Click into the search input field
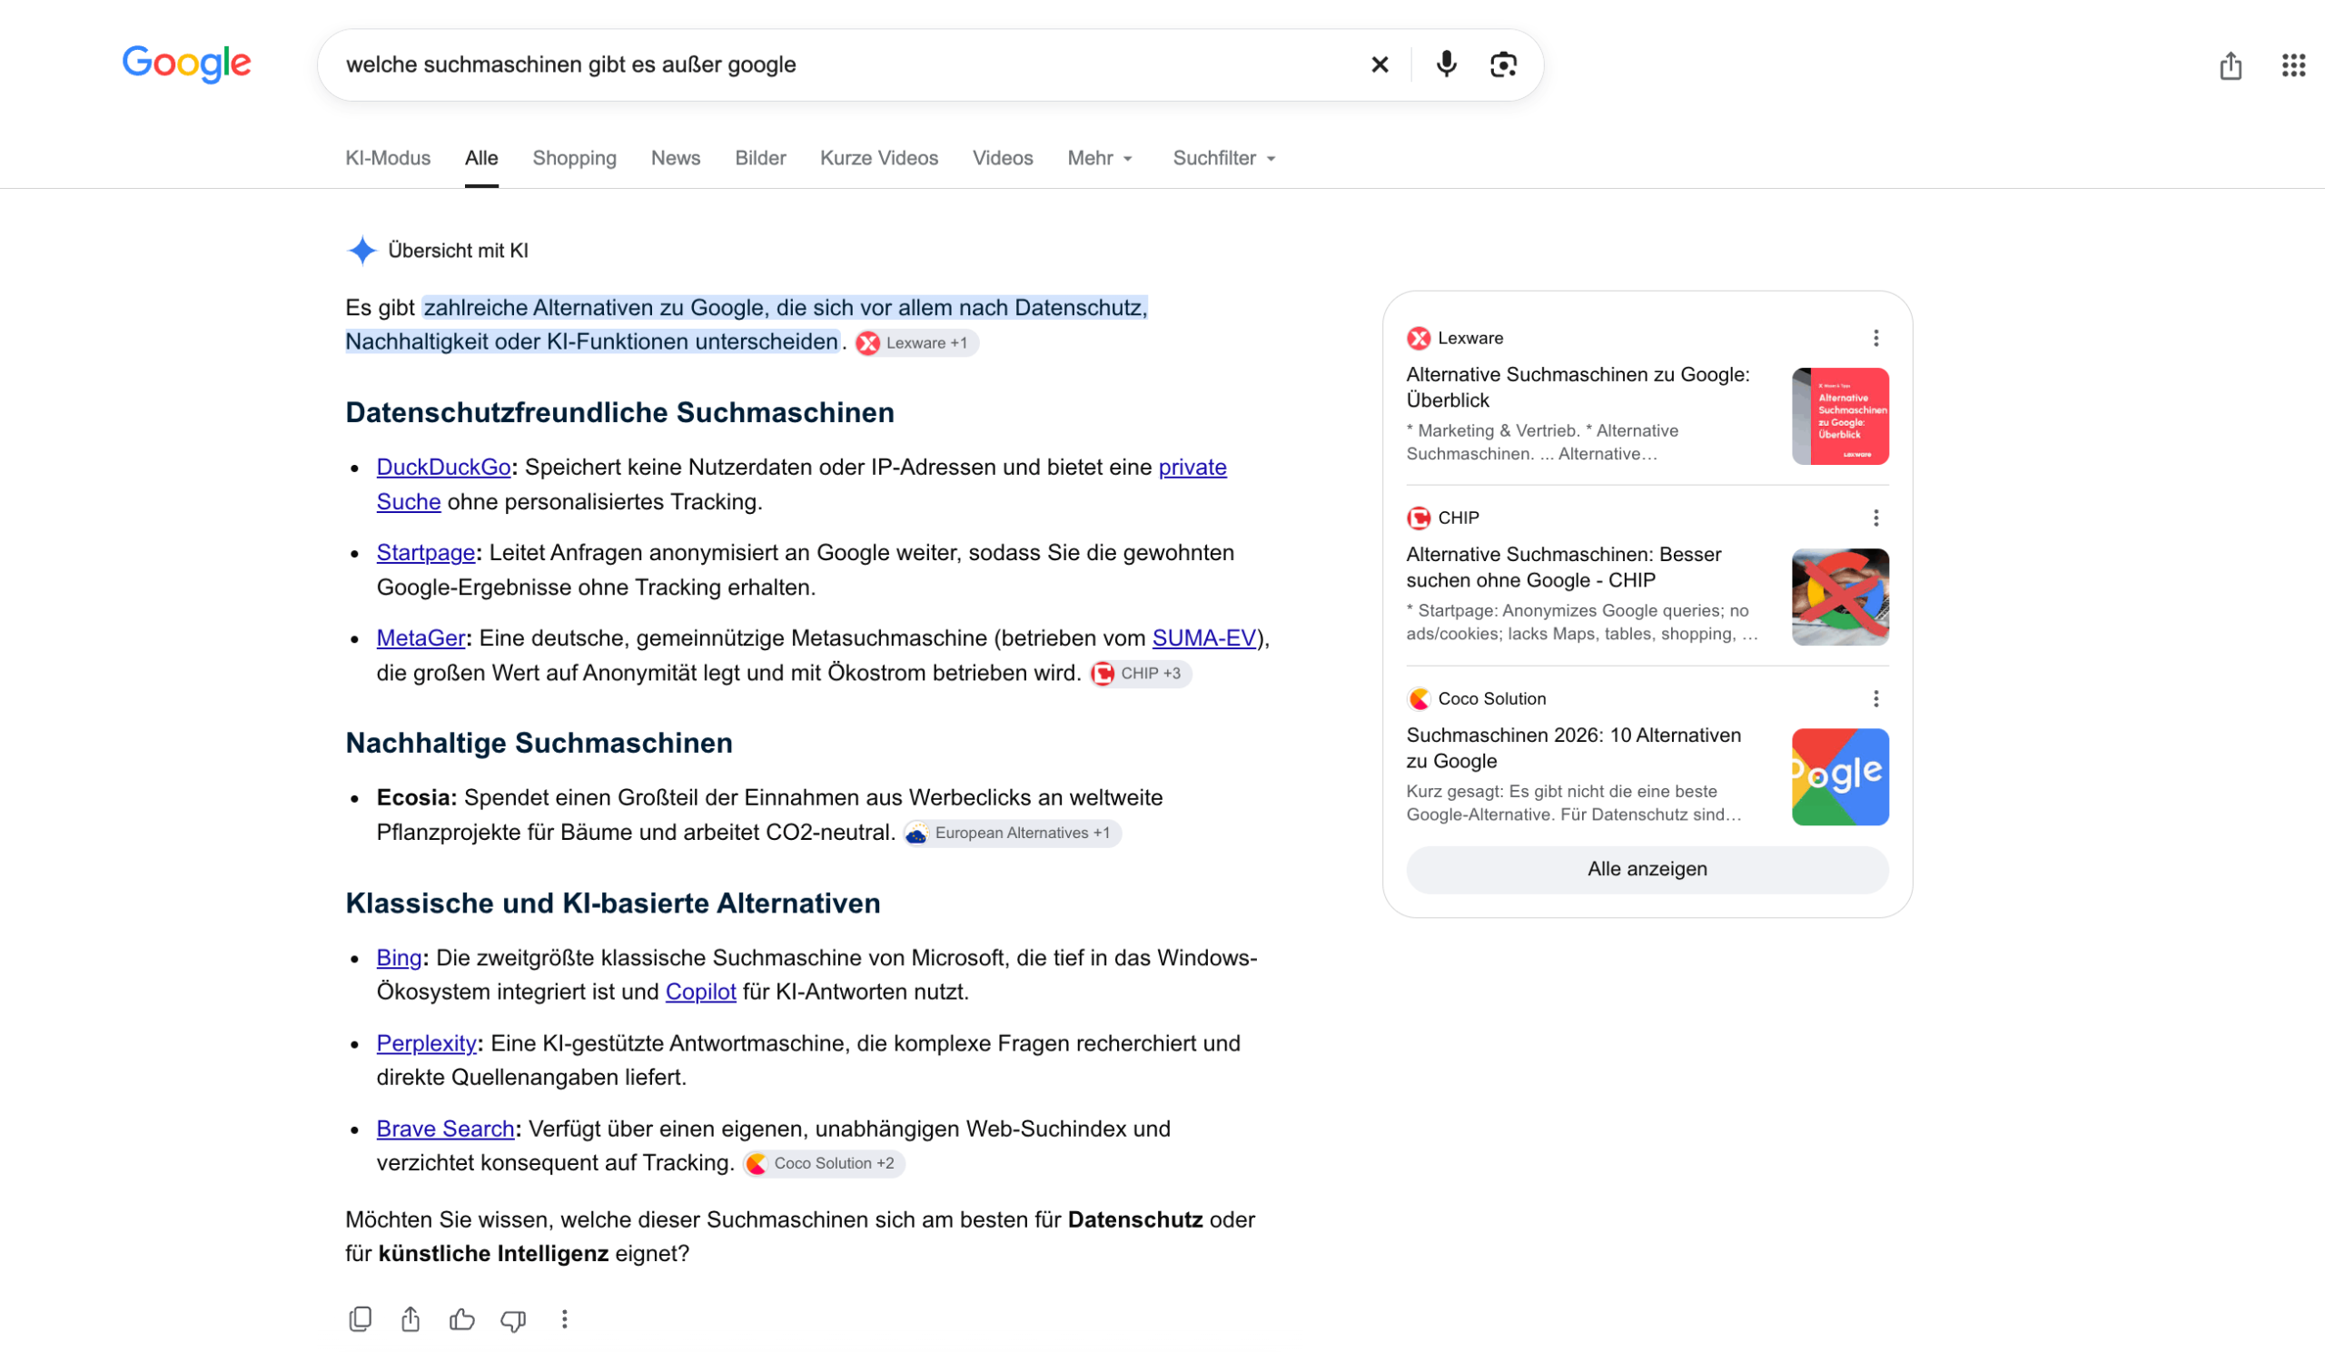 (849, 64)
